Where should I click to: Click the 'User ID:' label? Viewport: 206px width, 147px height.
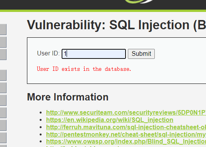(49, 53)
